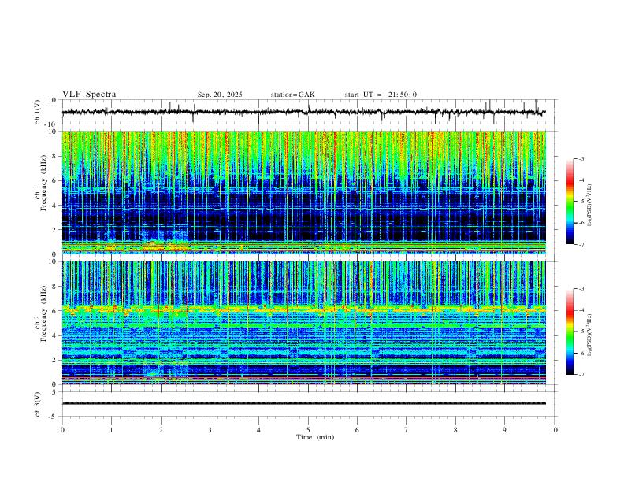Click the "5" tick on ch.3 axis
This screenshot has width=624, height=482.
coord(54,392)
